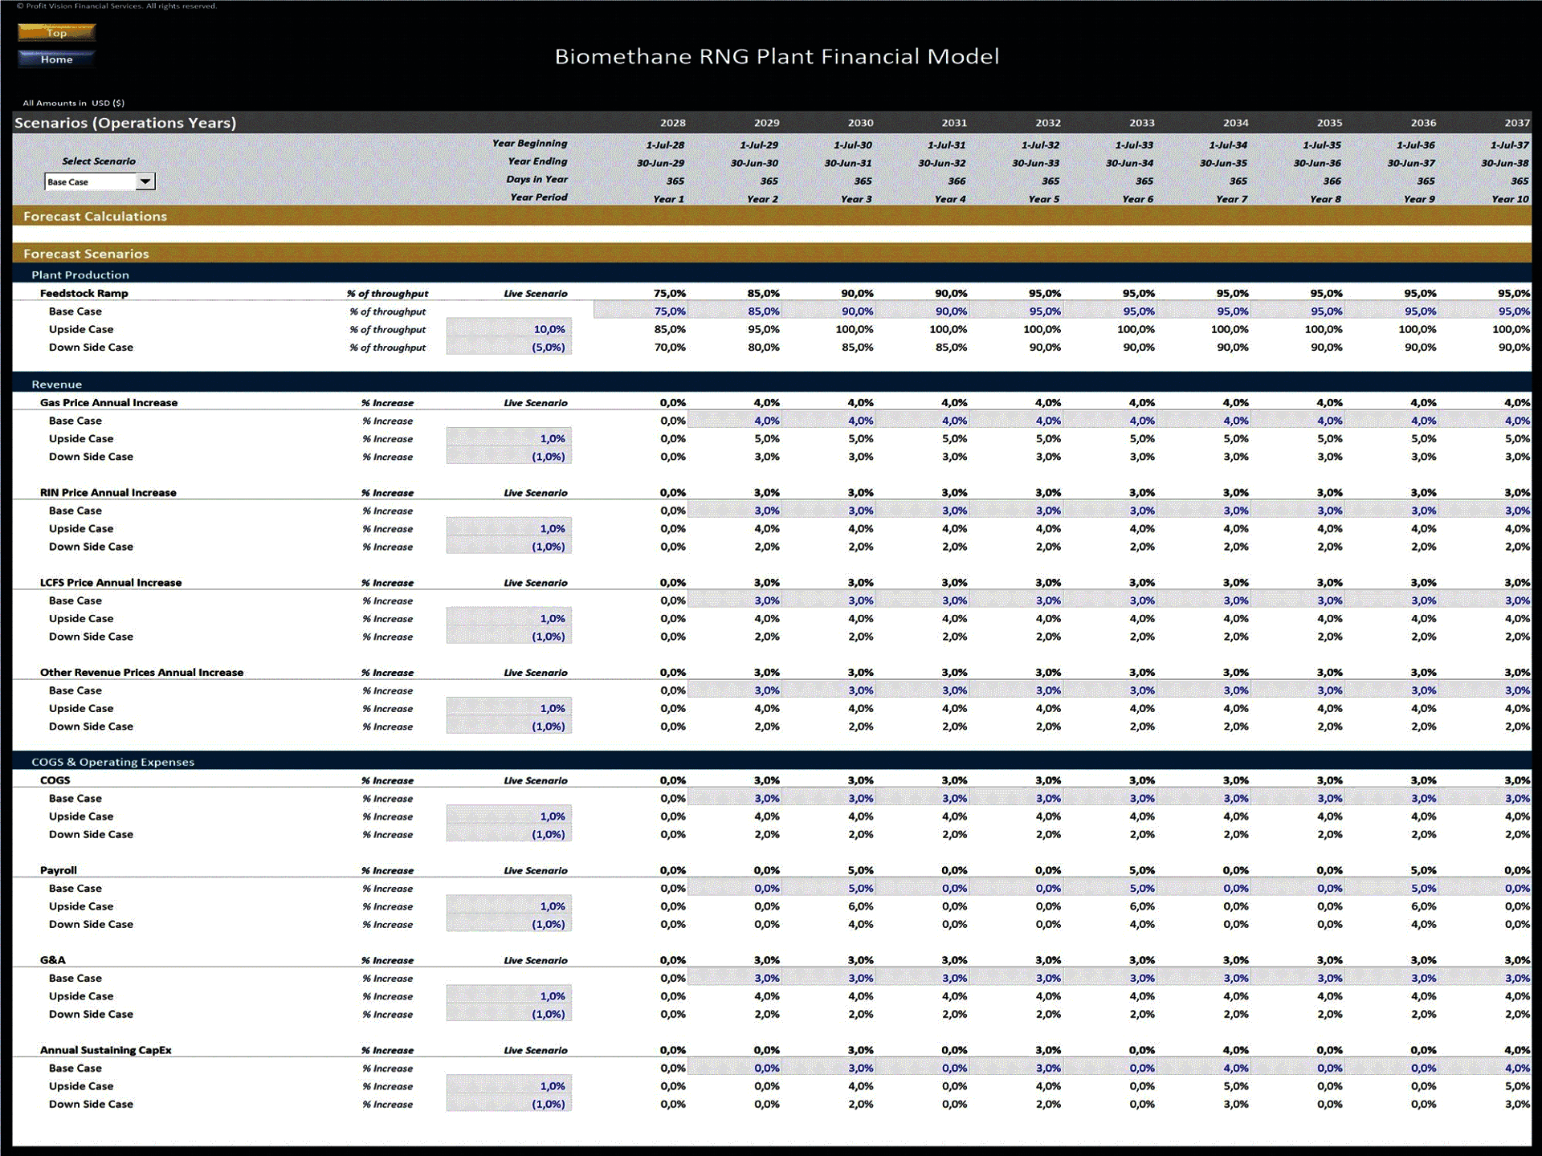This screenshot has width=1542, height=1156.
Task: Click Sustaining CapEx Base Case 2030 value 3,0%
Action: click(829, 1068)
